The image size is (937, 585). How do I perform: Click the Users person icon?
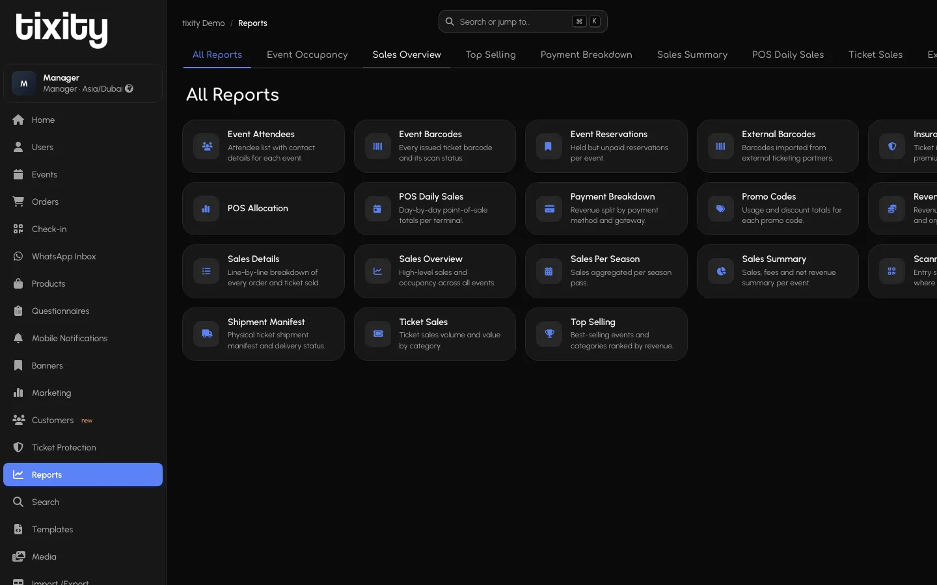pyautogui.click(x=18, y=147)
